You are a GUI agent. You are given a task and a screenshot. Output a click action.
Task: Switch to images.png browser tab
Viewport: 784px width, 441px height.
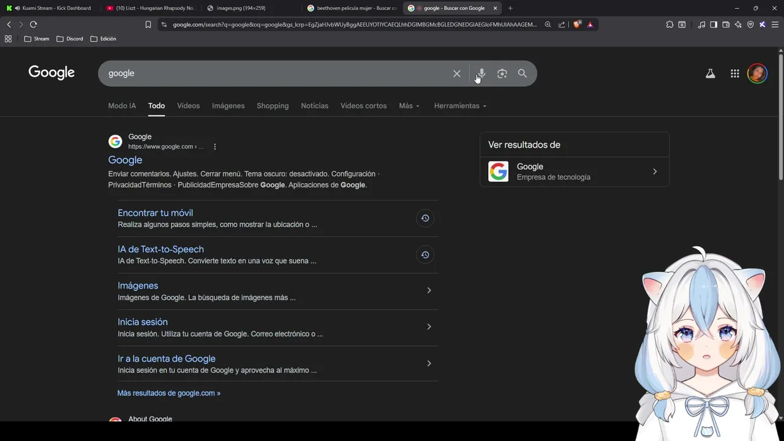pyautogui.click(x=251, y=8)
